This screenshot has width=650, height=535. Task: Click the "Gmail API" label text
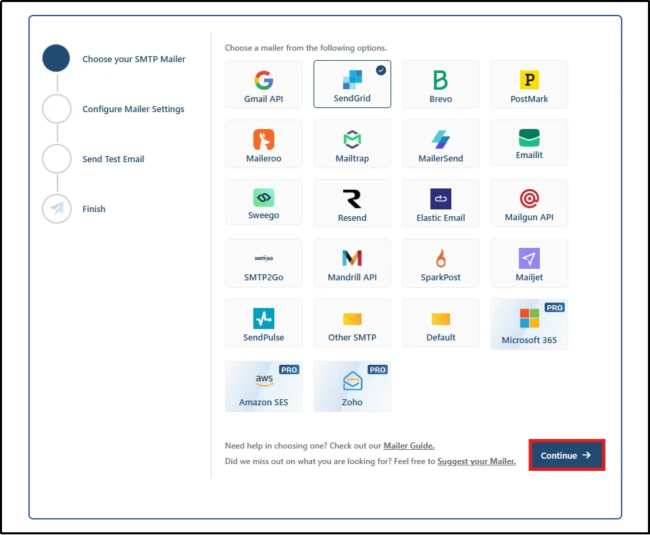pos(264,99)
